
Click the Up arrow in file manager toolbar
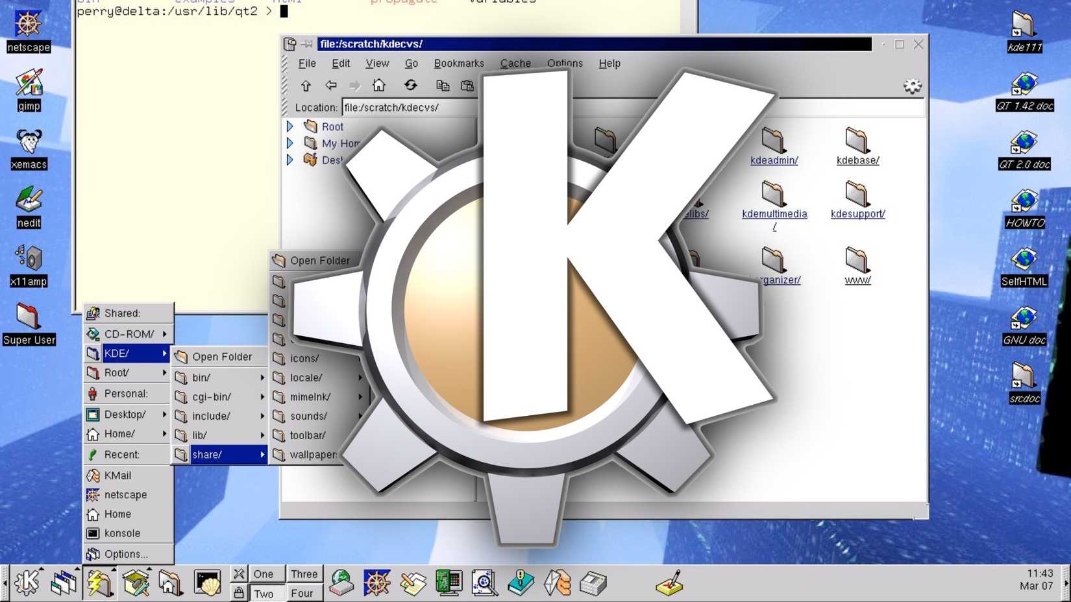click(x=305, y=85)
